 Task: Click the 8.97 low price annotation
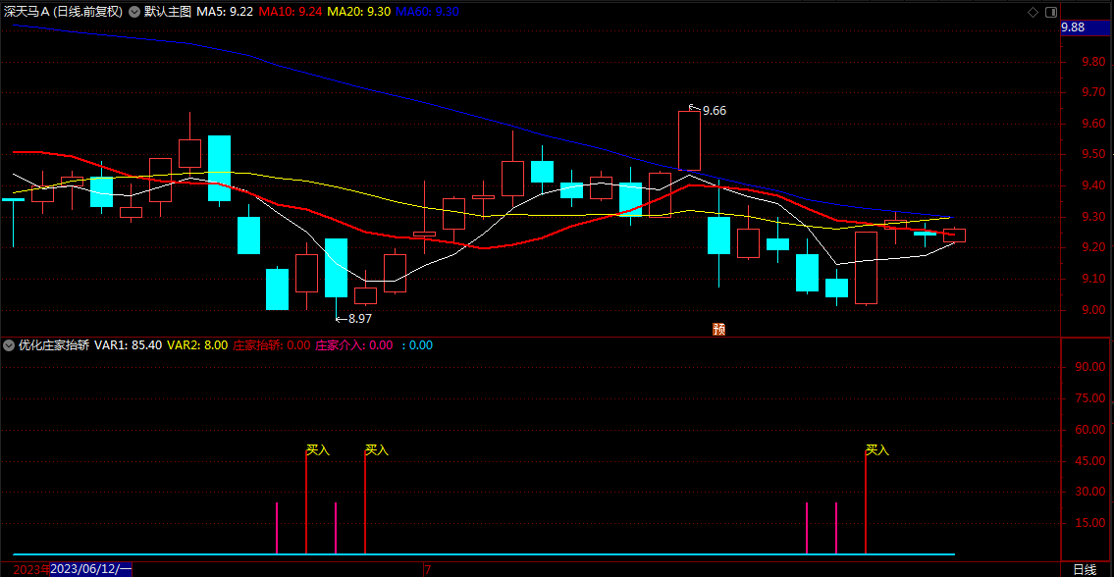click(360, 319)
